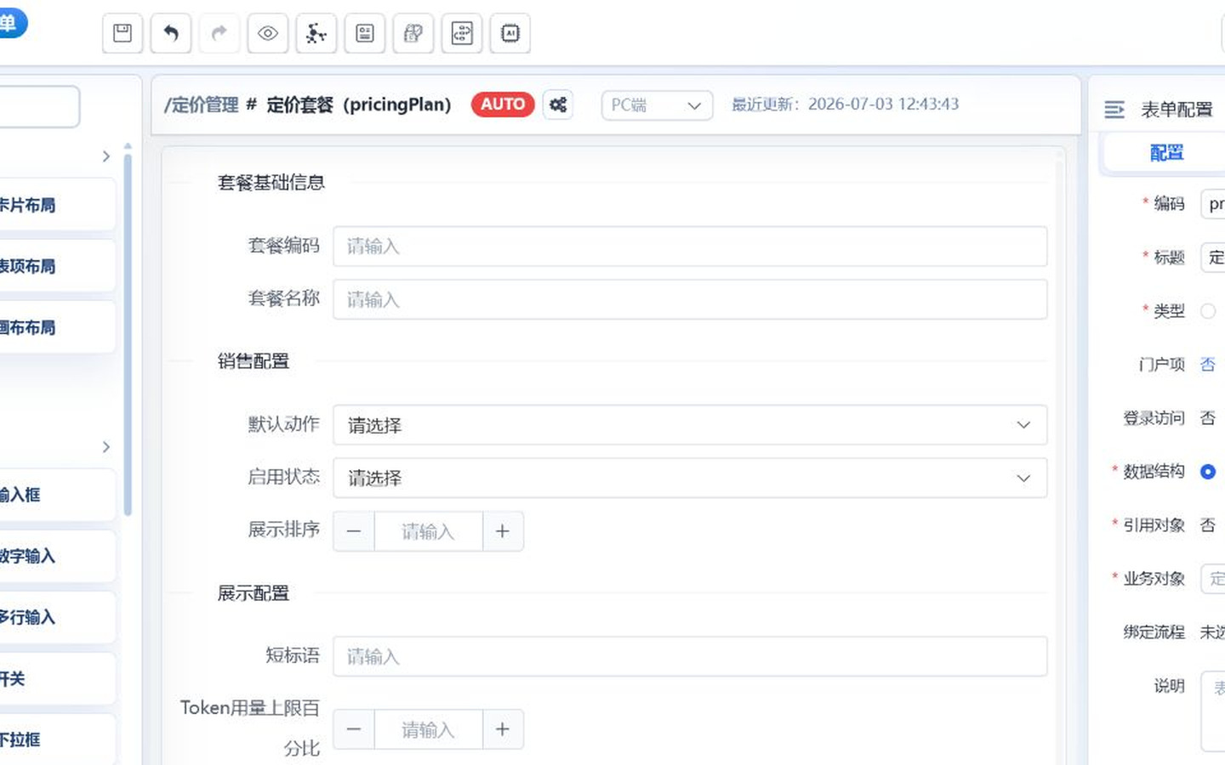Select the 数据结构 radio button
This screenshot has width=1225, height=765.
1208,472
